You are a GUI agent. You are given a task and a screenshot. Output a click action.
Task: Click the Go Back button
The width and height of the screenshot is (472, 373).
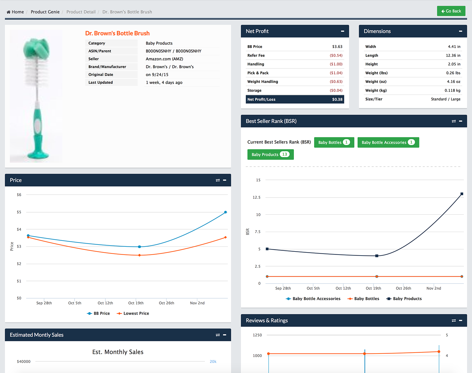[x=451, y=11]
